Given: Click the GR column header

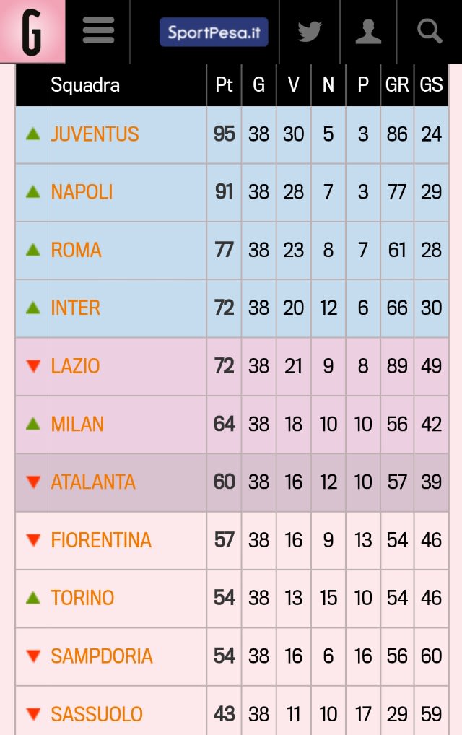Looking at the screenshot, I should pos(397,85).
